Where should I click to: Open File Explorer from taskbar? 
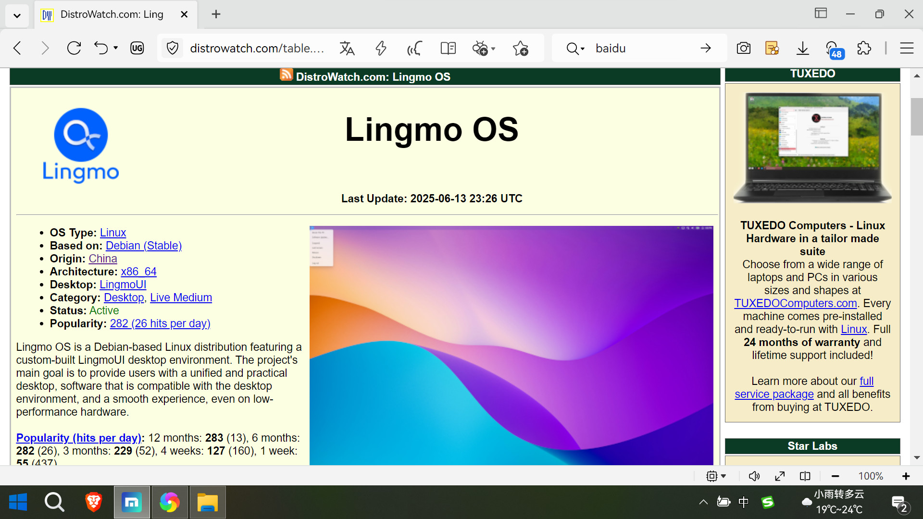click(x=208, y=502)
